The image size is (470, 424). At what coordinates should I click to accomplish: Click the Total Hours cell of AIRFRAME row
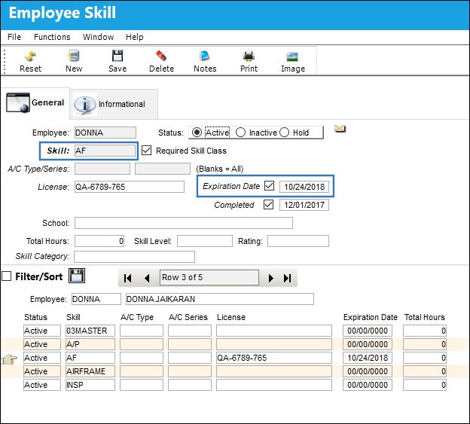425,371
